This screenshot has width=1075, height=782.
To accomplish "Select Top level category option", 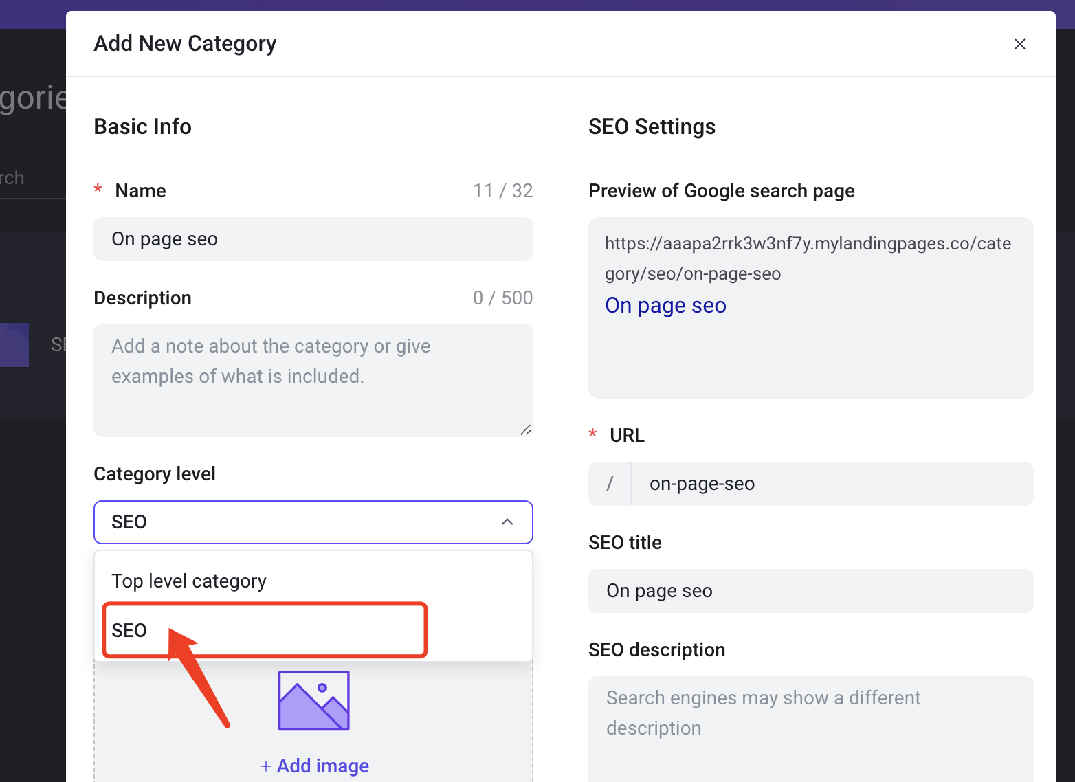I will tap(313, 581).
